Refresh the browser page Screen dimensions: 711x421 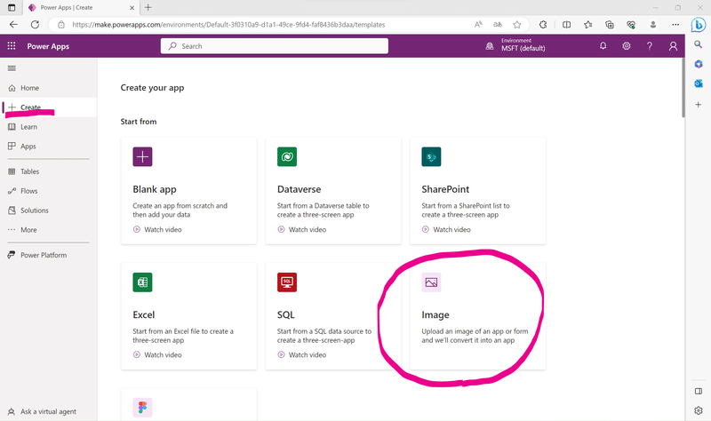(x=35, y=25)
